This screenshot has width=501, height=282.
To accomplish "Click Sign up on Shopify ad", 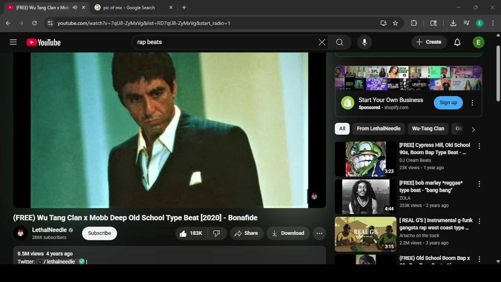I will point(448,103).
